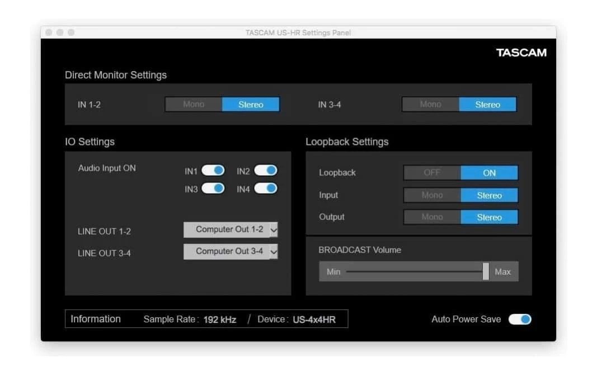Select Stereo for IN 3-4 monitoring
Screen dimensions: 597x375
pyautogui.click(x=487, y=105)
